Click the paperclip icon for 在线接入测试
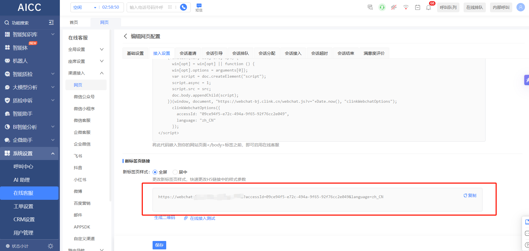This screenshot has height=251, width=529. (186, 218)
